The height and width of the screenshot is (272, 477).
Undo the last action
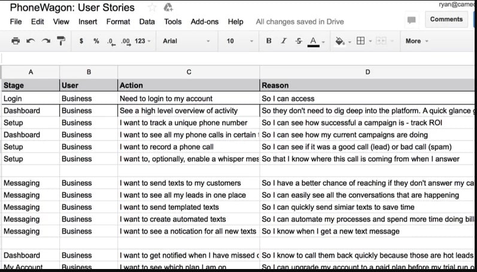[31, 41]
